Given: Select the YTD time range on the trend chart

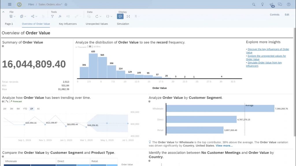Looking at the screenshot, I should (25, 109).
